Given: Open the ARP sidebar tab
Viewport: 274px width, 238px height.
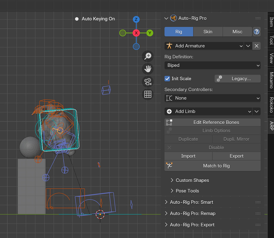Looking at the screenshot, I should point(271,125).
